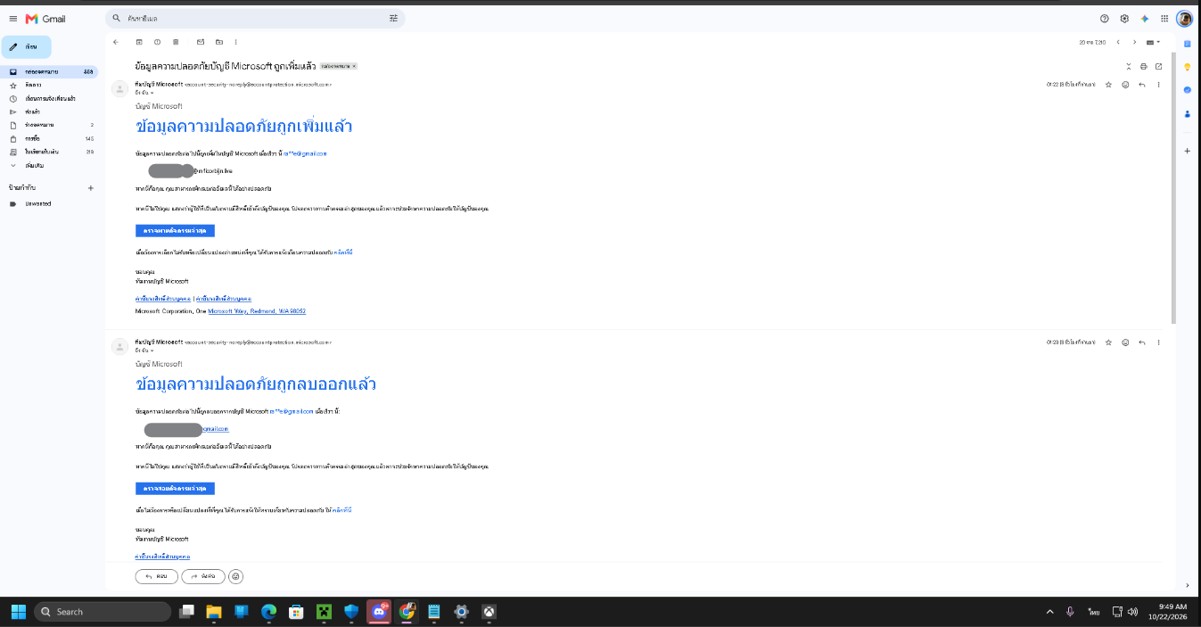Image resolution: width=1201 pixels, height=627 pixels.
Task: Click the forward button below the conversation
Action: pos(203,577)
